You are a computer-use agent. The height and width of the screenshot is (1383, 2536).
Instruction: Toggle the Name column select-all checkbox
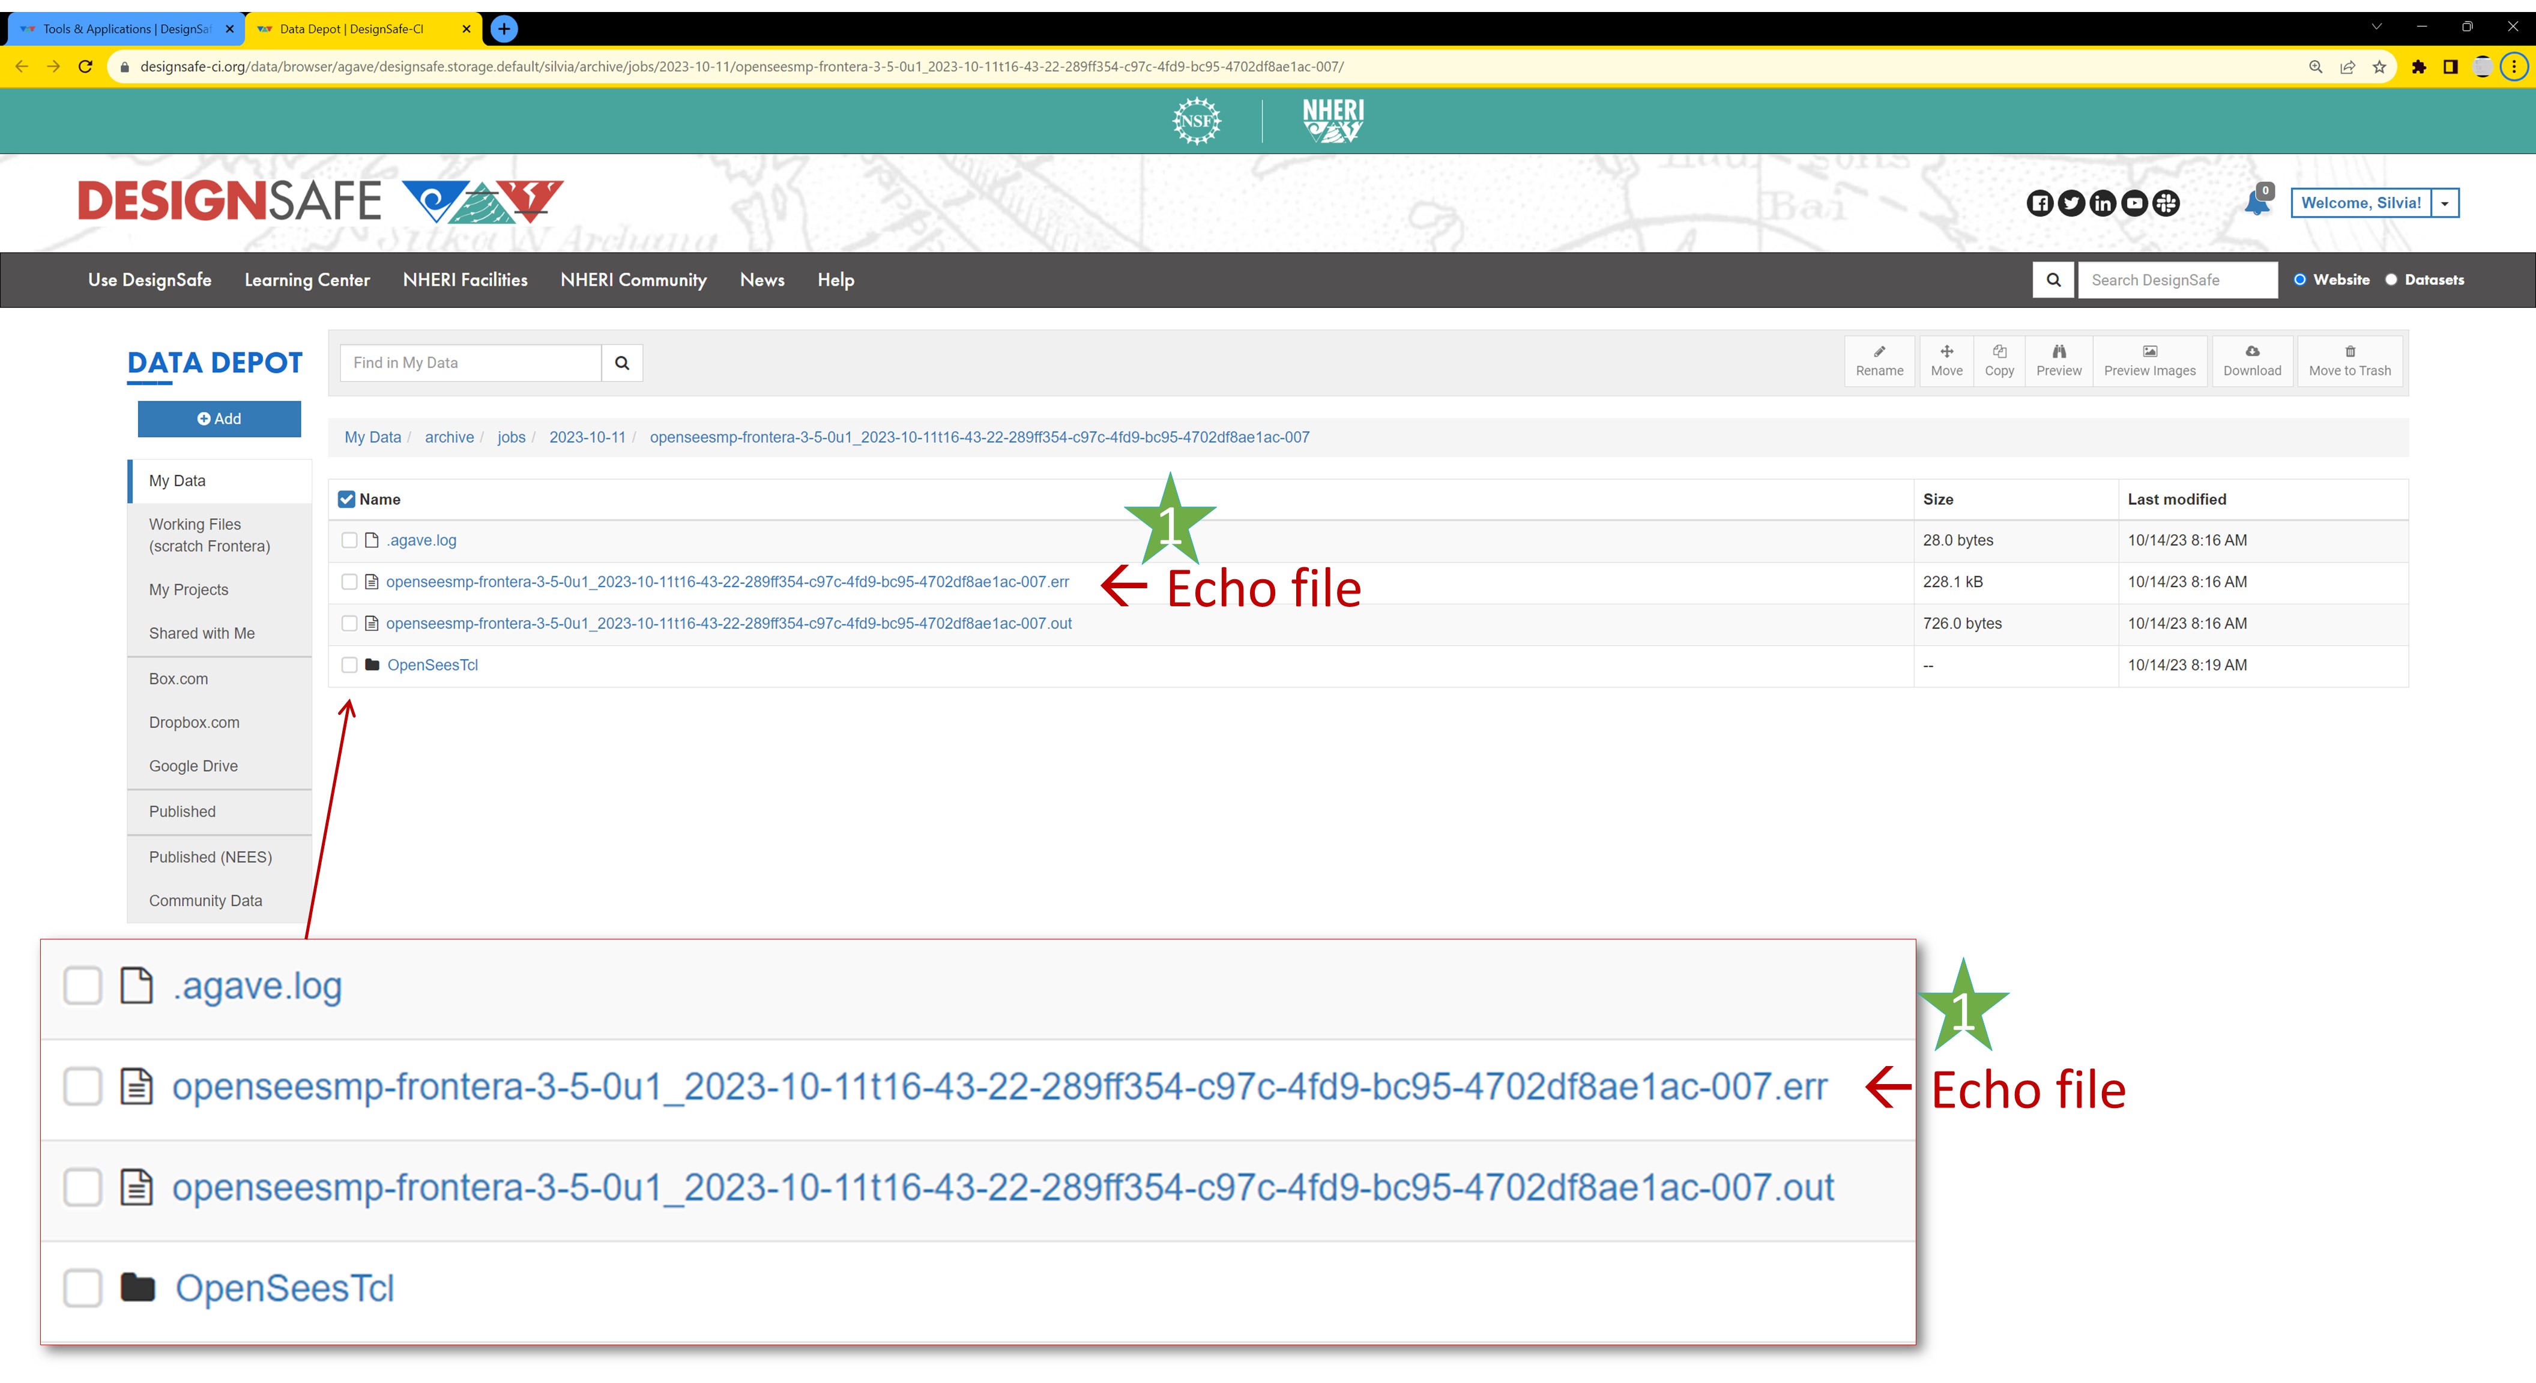[x=346, y=499]
